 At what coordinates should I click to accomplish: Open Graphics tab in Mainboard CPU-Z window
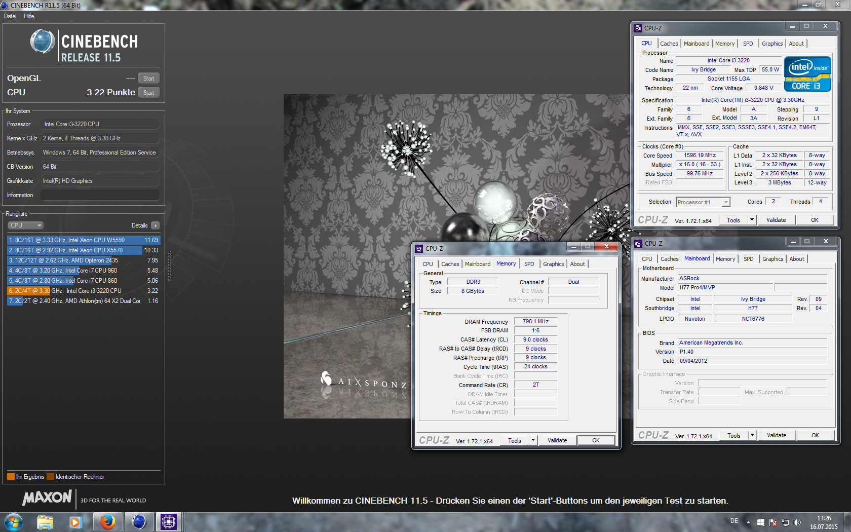tap(772, 259)
